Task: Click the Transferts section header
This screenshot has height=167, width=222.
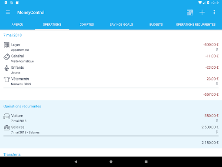Action: 12,154
